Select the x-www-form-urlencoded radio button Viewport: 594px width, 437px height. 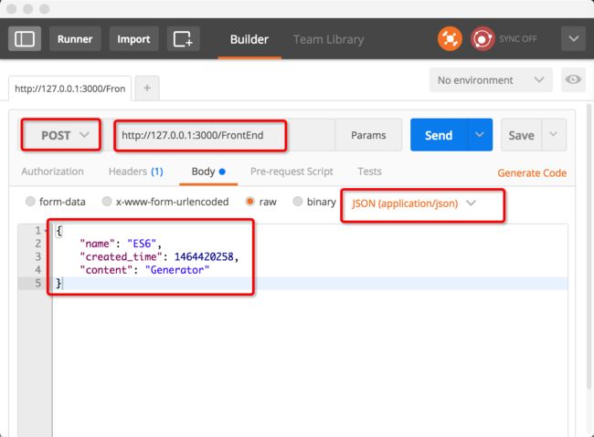107,201
